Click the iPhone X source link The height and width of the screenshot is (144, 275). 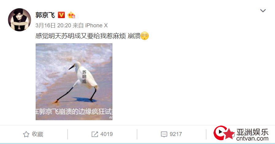(x=96, y=25)
